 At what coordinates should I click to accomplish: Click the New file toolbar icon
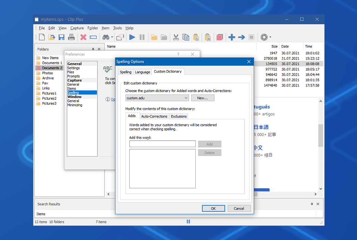pyautogui.click(x=42, y=37)
